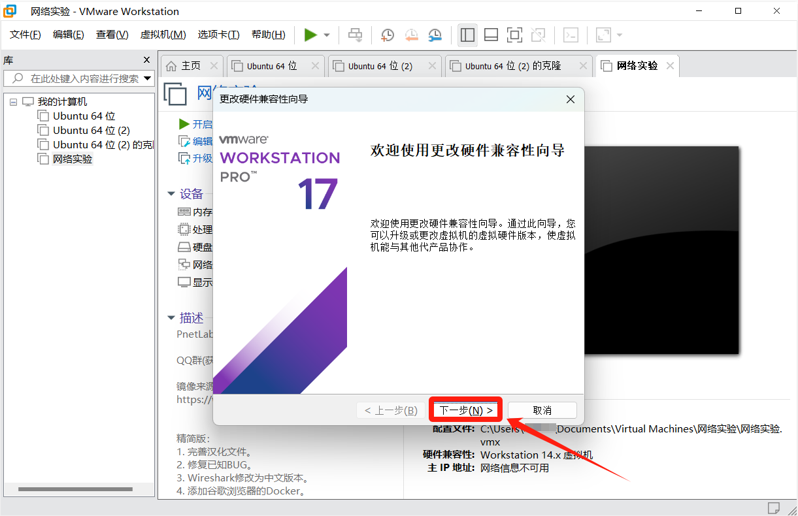Click the library search input field

[x=84, y=78]
